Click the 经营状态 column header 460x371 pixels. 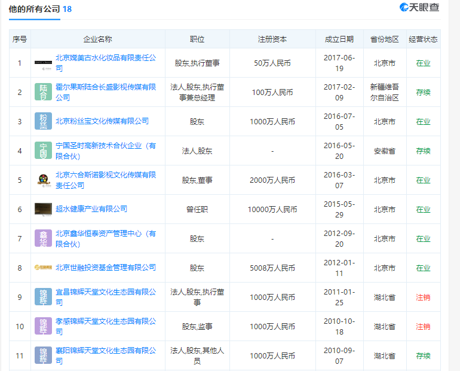[423, 39]
